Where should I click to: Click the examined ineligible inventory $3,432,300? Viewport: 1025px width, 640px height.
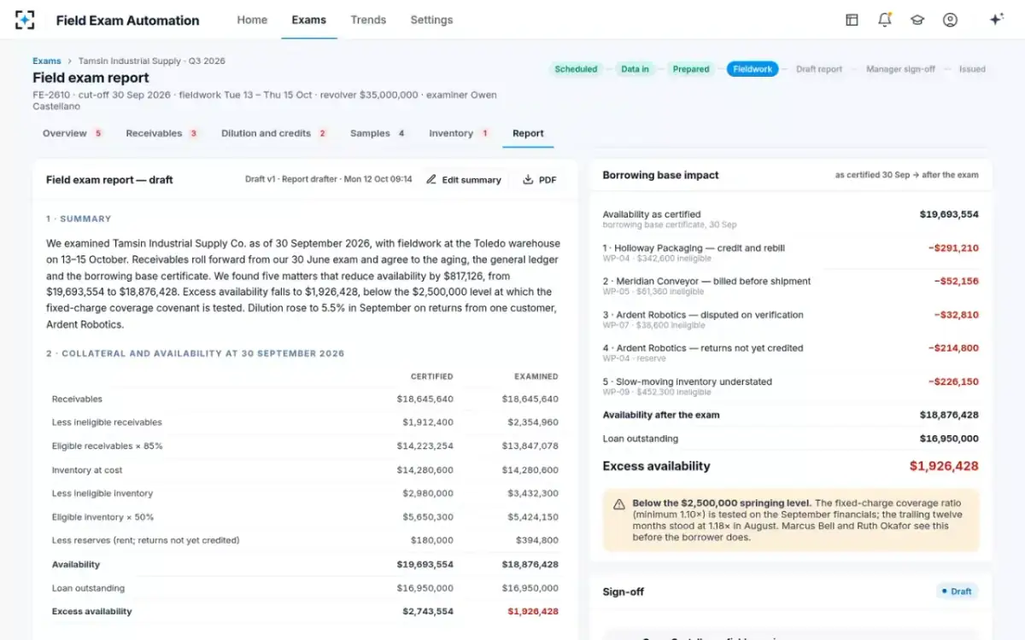533,493
